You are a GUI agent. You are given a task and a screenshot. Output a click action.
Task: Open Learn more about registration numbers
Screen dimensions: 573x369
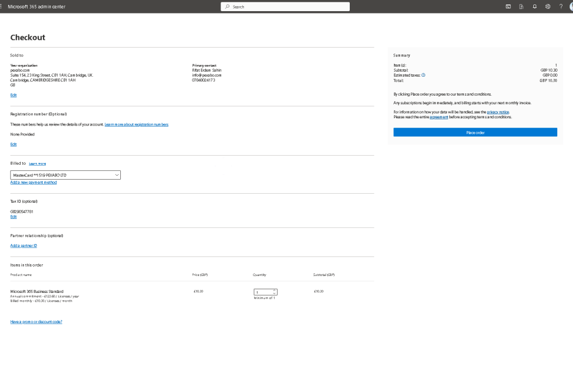click(137, 124)
